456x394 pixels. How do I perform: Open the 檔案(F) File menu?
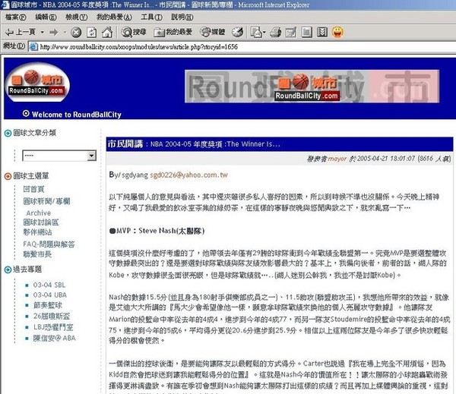click(x=16, y=17)
